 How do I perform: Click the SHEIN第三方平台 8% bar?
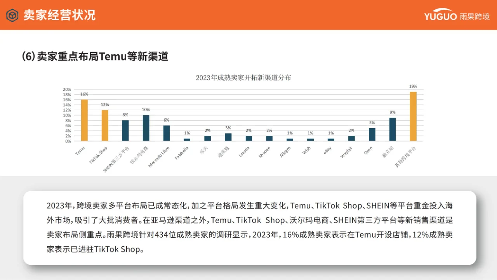125,130
